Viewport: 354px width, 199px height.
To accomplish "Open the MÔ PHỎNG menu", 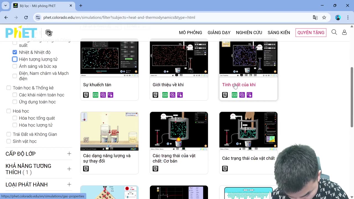I will 191,33.
